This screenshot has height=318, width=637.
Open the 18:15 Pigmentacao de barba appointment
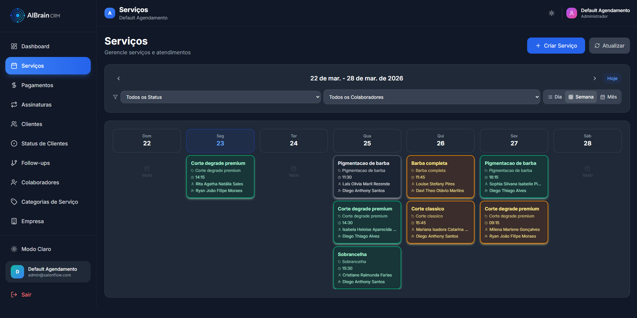(514, 177)
